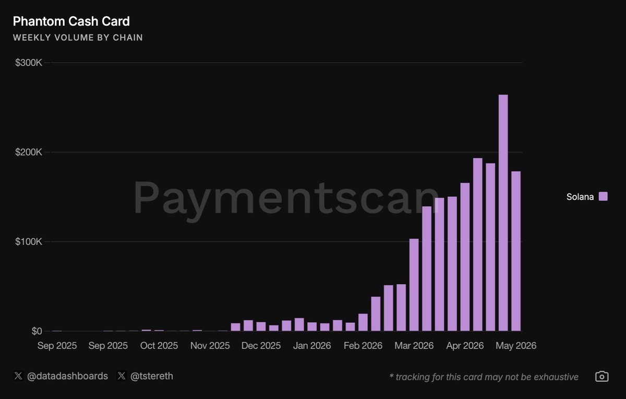This screenshot has width=626, height=399.
Task: Click the Oct 2025 axis label
Action: pos(159,346)
